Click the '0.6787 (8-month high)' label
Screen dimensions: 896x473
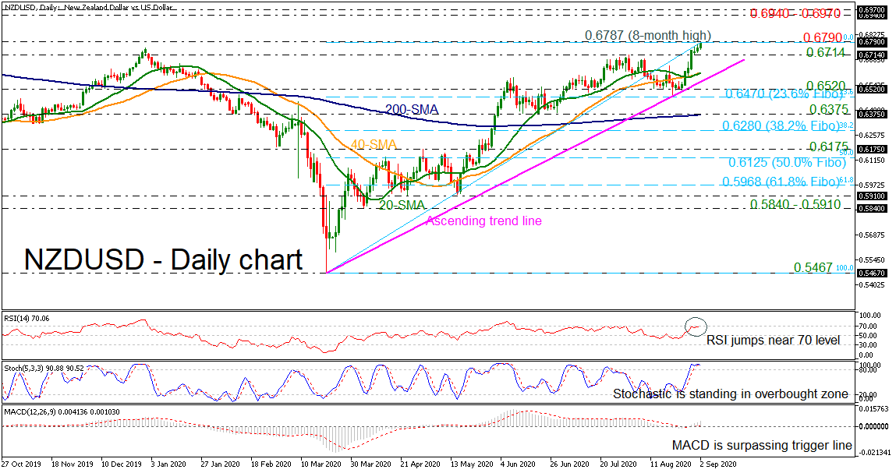648,35
